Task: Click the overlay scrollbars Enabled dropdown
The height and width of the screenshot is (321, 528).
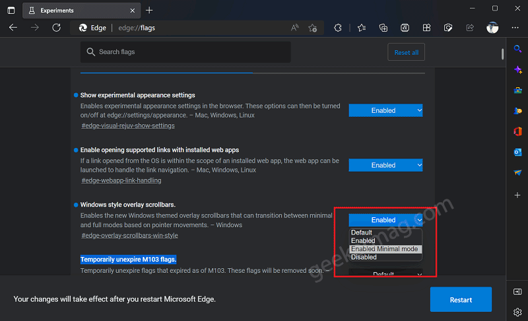Action: [385, 220]
